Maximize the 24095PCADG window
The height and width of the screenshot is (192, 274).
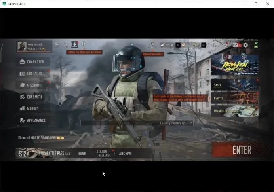point(256,4)
